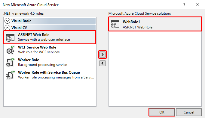Select WebRole1 name in the solution list
This screenshot has width=205, height=118.
[x=131, y=22]
